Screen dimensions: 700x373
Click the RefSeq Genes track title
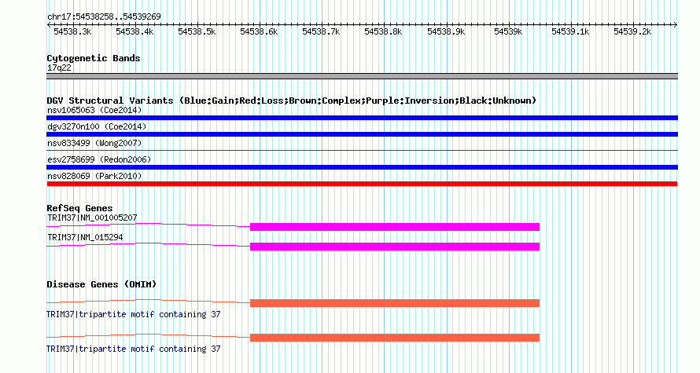(x=79, y=208)
